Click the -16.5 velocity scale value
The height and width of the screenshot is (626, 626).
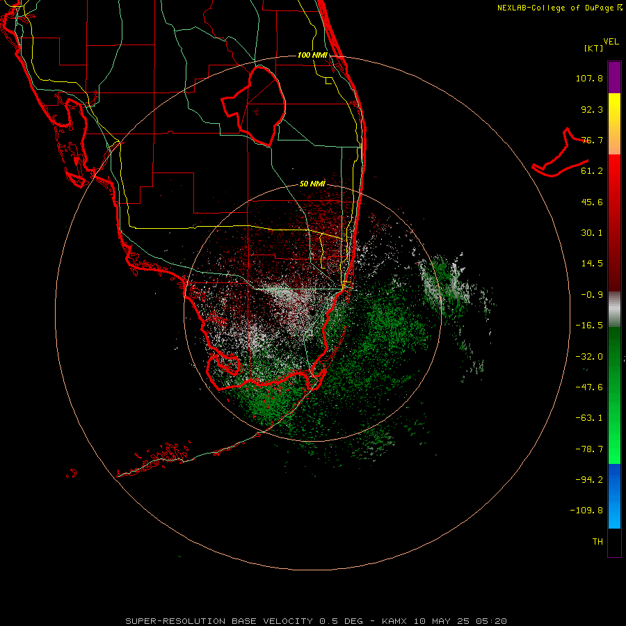[x=589, y=326]
